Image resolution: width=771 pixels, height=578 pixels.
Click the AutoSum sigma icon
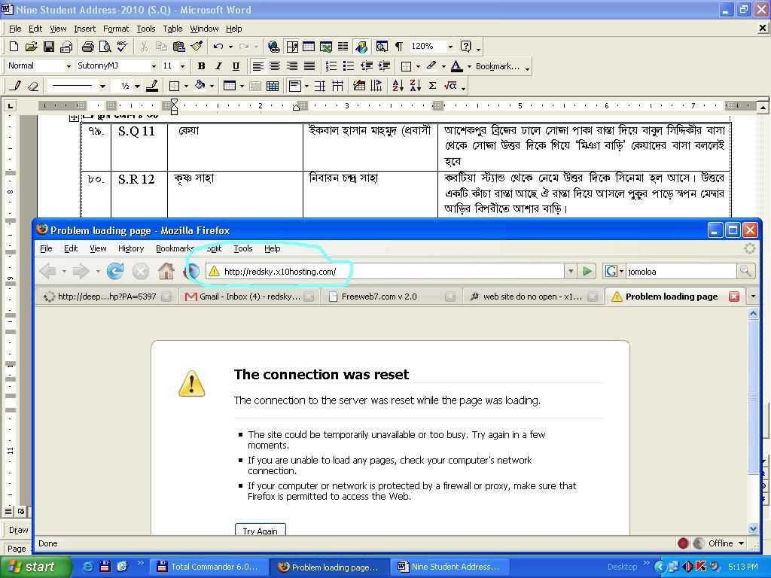tap(432, 86)
